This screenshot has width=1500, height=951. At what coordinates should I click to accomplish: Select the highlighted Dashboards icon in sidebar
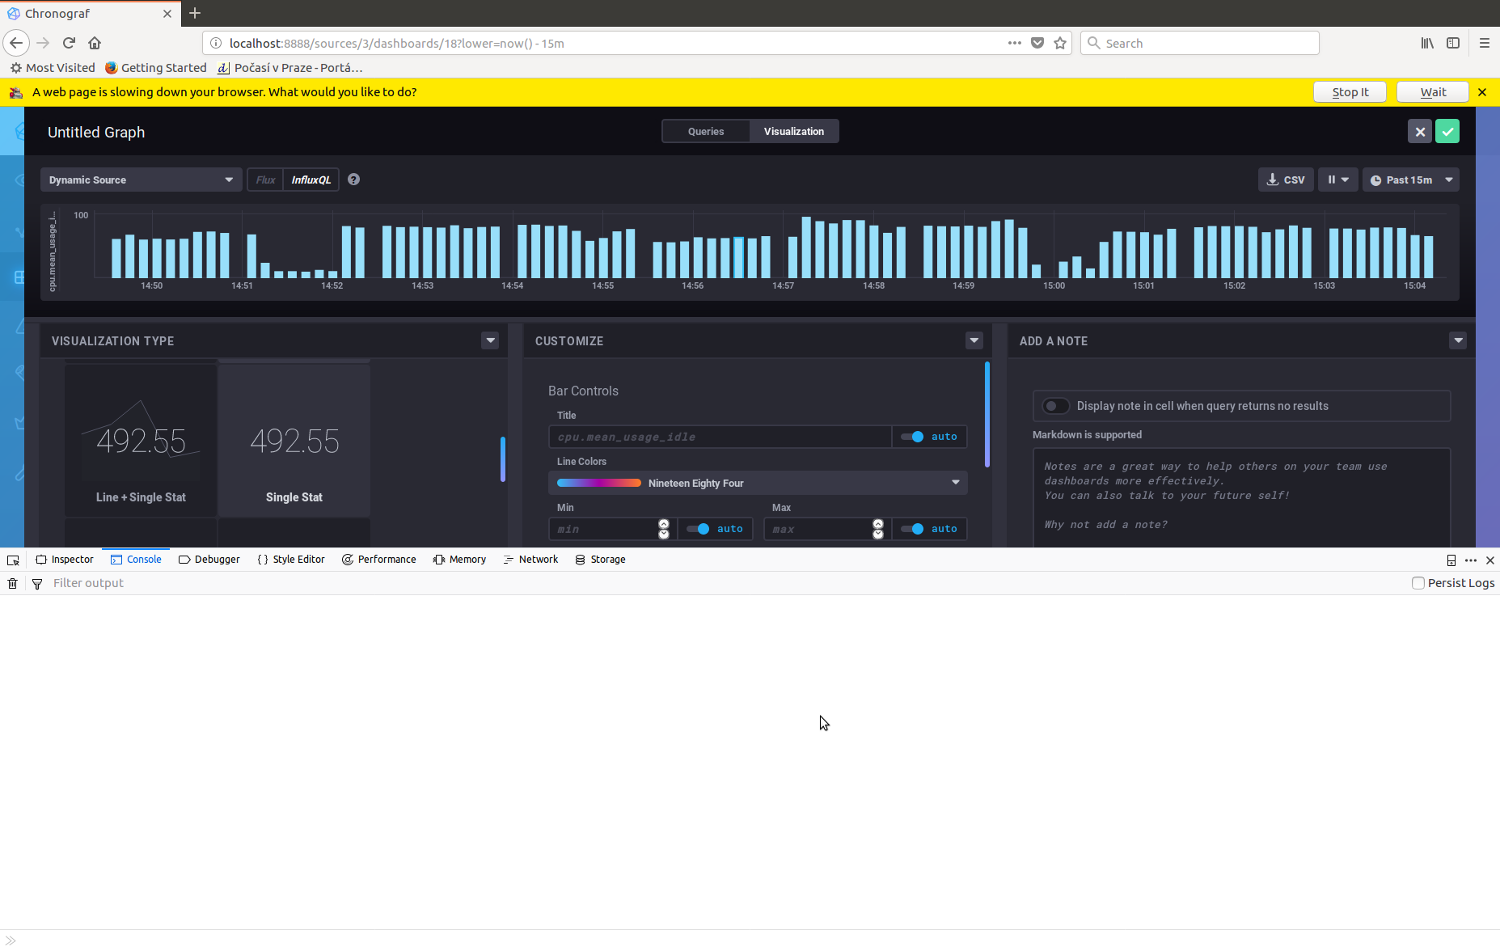(19, 276)
